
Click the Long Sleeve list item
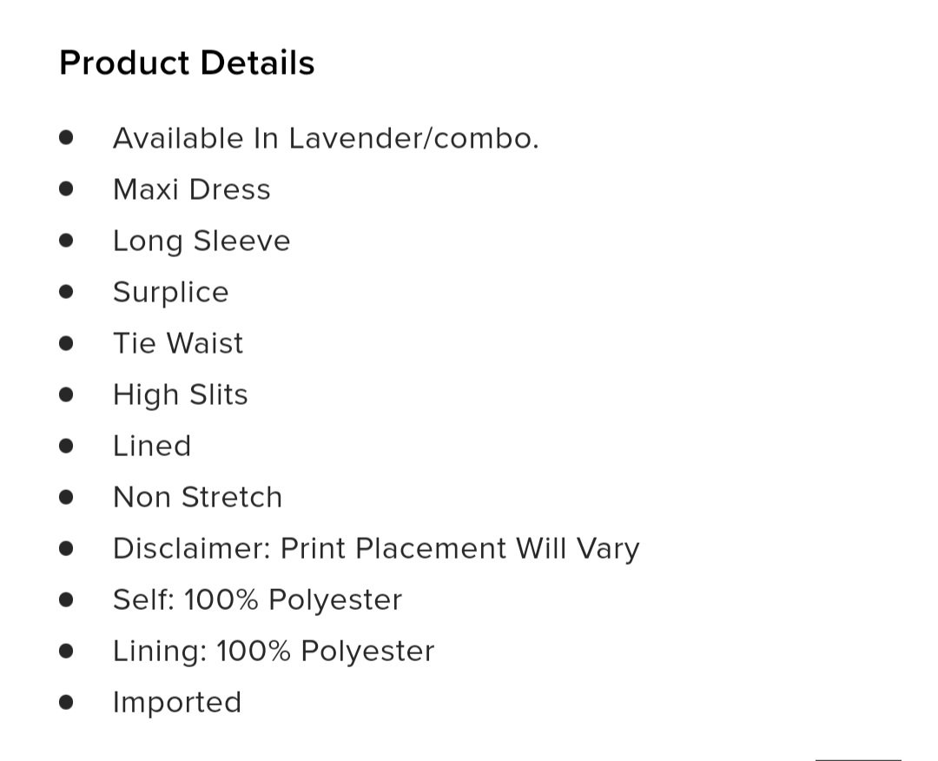click(201, 242)
